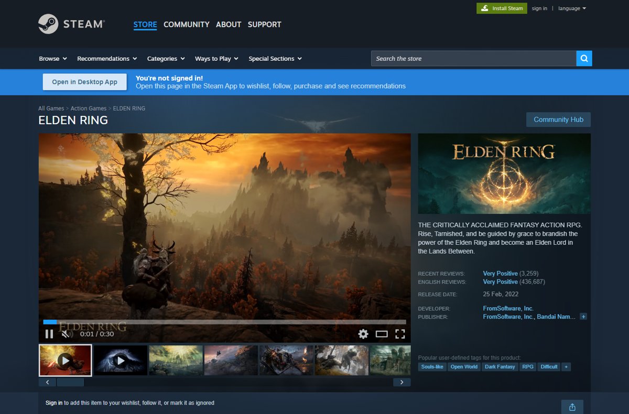This screenshot has height=414, width=629.
Task: Expand the Categories menu
Action: pyautogui.click(x=166, y=59)
